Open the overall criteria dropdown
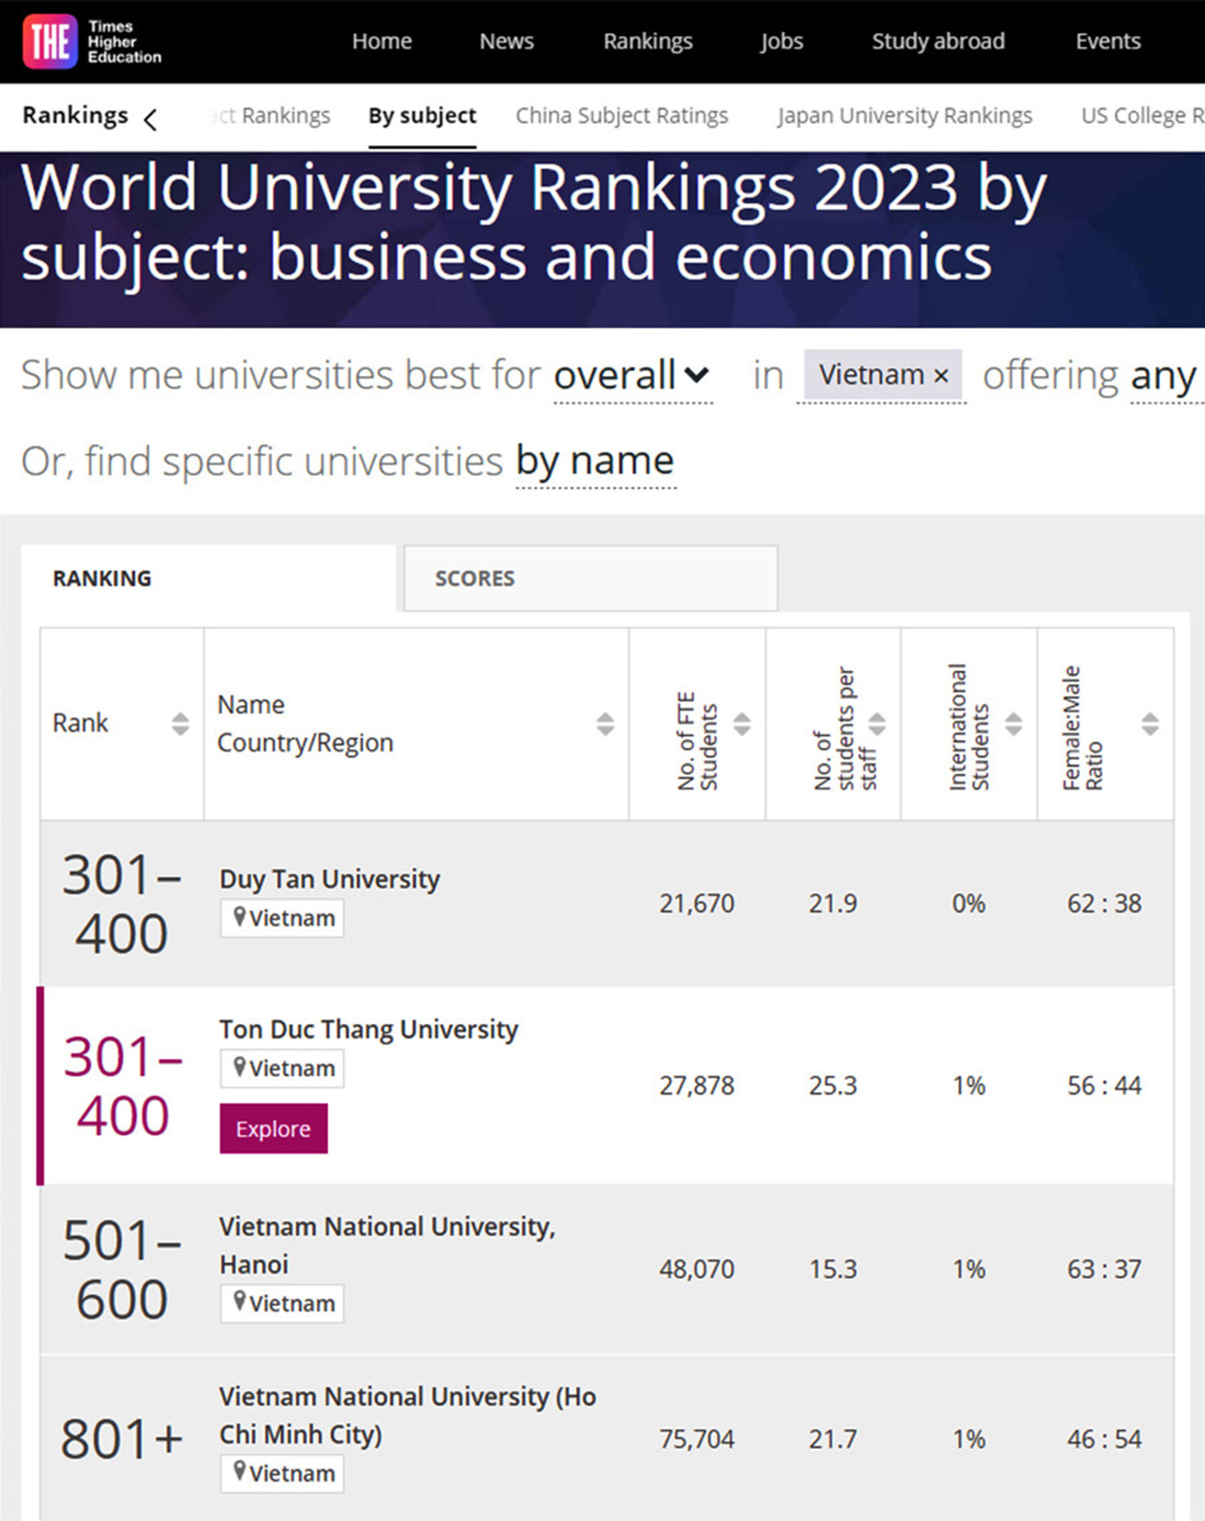This screenshot has width=1205, height=1521. click(632, 376)
